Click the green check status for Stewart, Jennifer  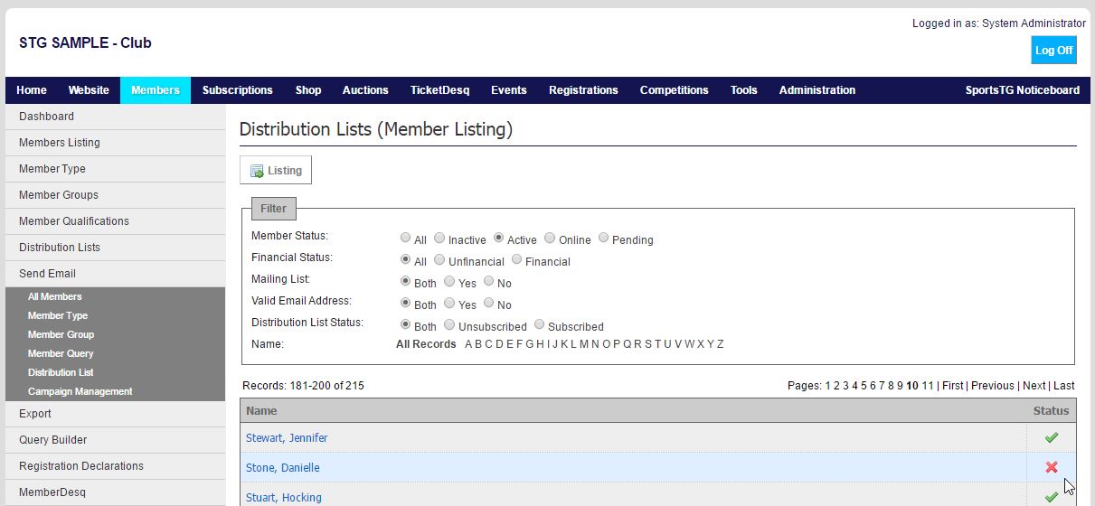[x=1051, y=437]
